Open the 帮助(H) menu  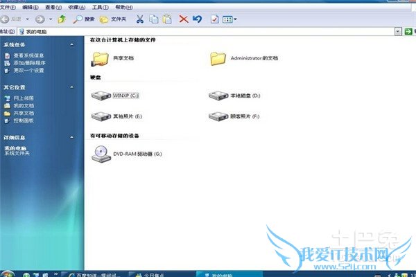pyautogui.click(x=124, y=8)
